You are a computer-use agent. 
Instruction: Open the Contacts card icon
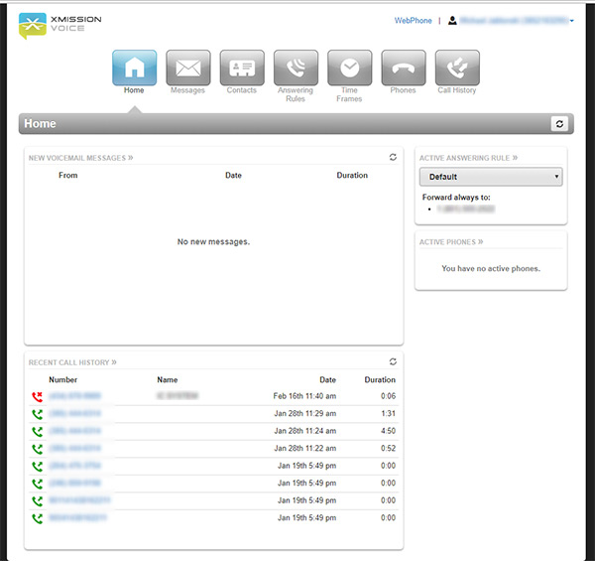pos(241,68)
